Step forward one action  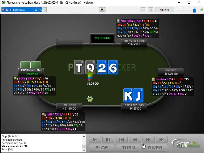coord(148,140)
